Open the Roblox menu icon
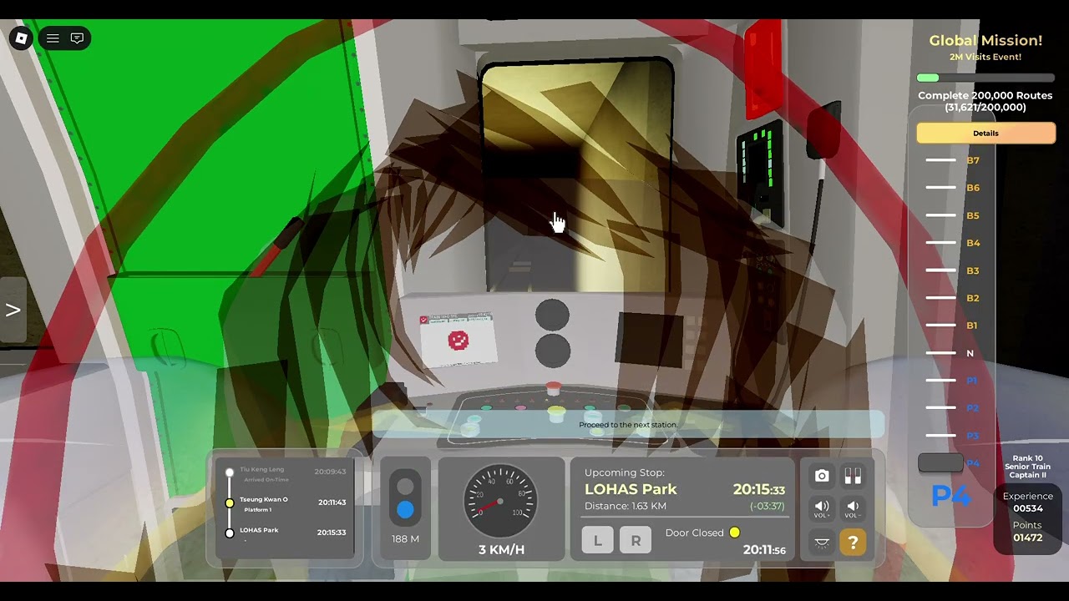 click(22, 38)
